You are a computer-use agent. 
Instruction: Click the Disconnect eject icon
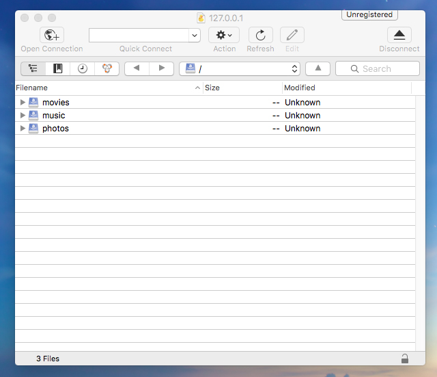tap(399, 36)
